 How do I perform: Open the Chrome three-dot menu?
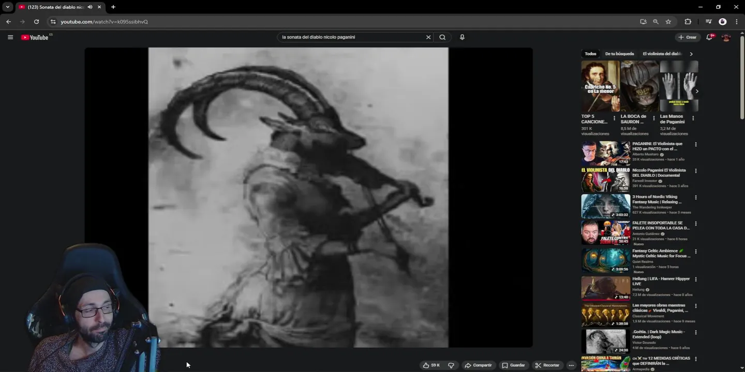736,22
